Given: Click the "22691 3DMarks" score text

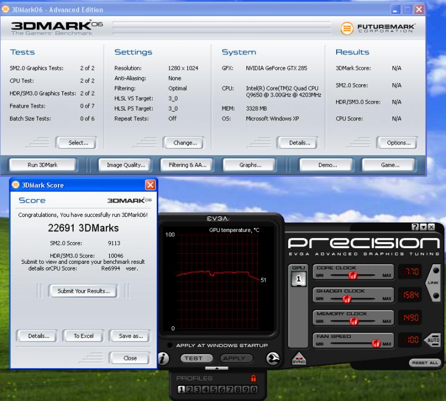Looking at the screenshot, I should pyautogui.click(x=83, y=228).
